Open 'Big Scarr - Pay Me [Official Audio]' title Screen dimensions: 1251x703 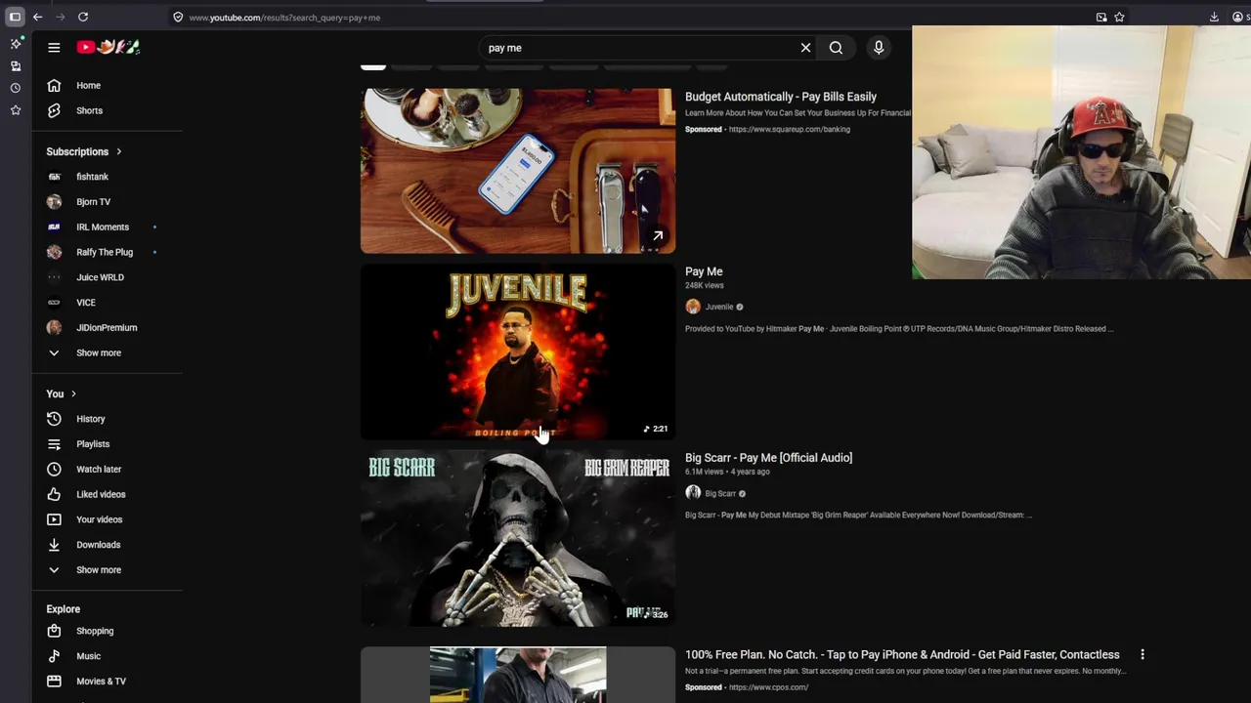[x=768, y=458]
